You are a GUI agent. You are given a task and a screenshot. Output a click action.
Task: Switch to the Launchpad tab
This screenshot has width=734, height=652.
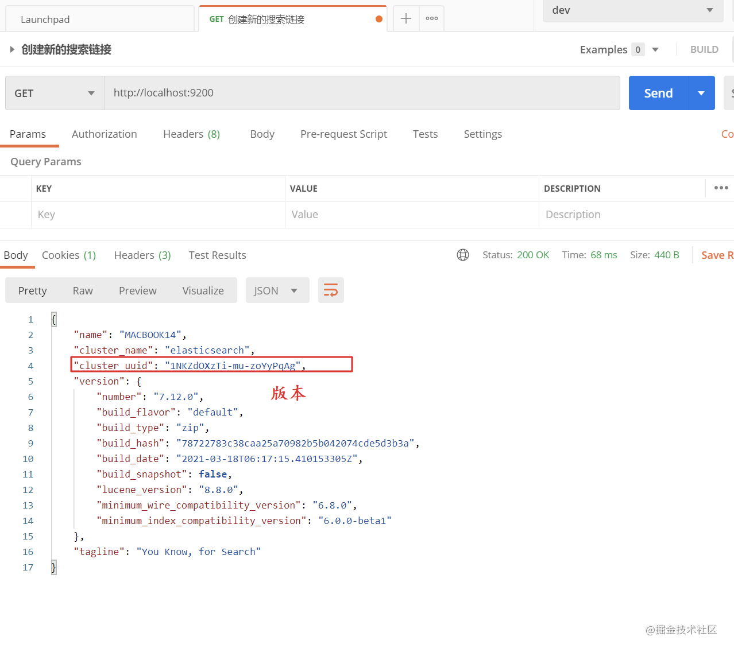[x=100, y=19]
